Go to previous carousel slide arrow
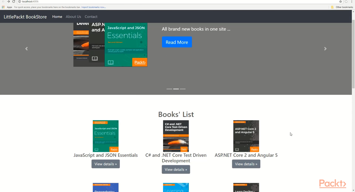Screen dimensions: 355x192 click(x=26, y=49)
